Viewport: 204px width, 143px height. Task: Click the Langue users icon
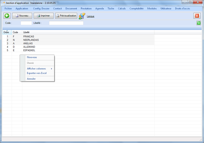click(82, 16)
